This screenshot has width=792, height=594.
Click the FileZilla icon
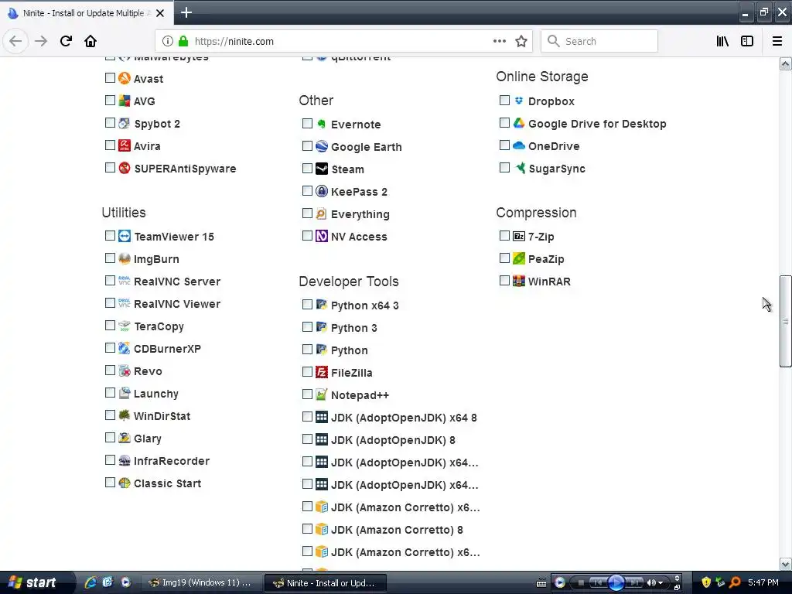pyautogui.click(x=322, y=372)
